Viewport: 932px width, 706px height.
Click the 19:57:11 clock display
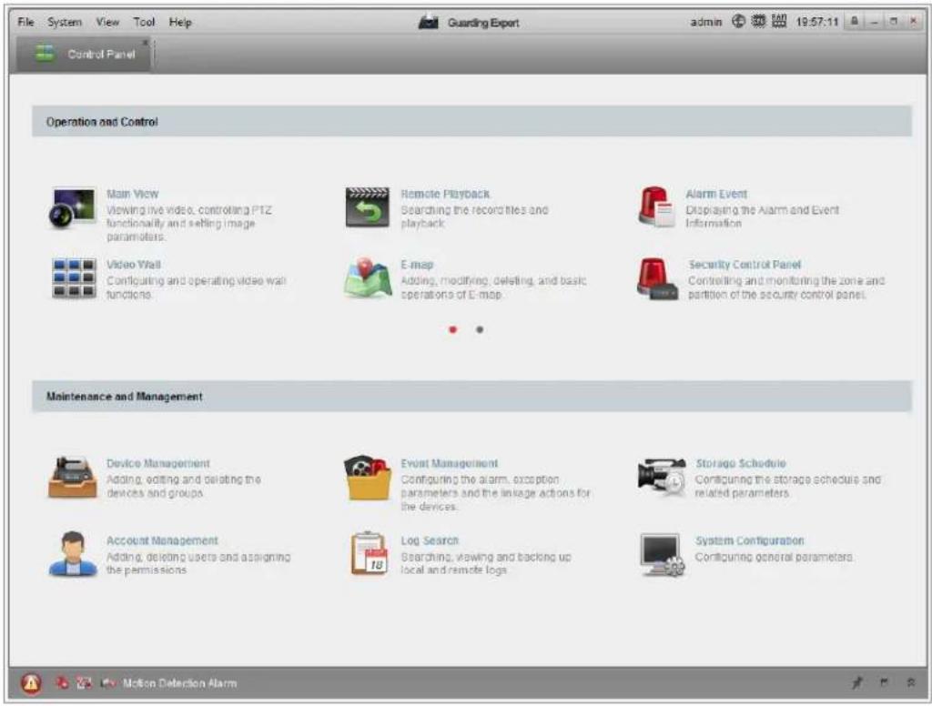(x=816, y=22)
